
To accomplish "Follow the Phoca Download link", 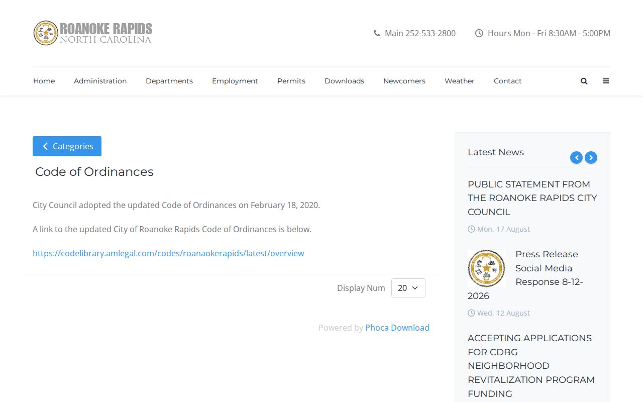I will 397,328.
